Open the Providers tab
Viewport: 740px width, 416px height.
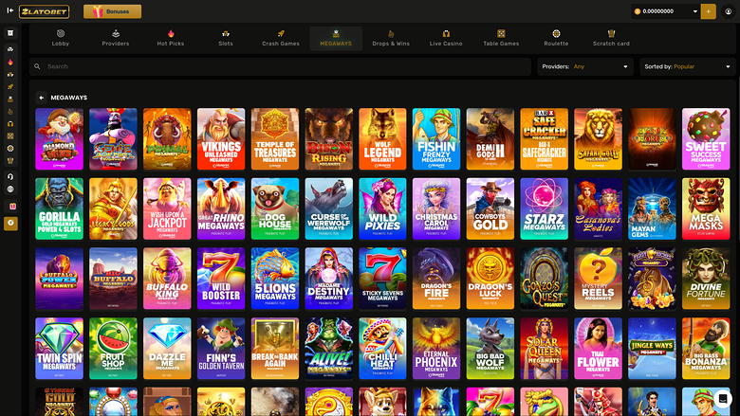click(116, 38)
